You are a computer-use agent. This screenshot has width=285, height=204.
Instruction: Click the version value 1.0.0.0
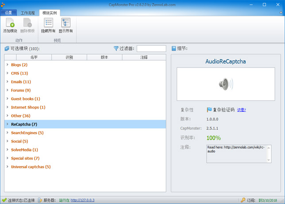tap(212, 119)
